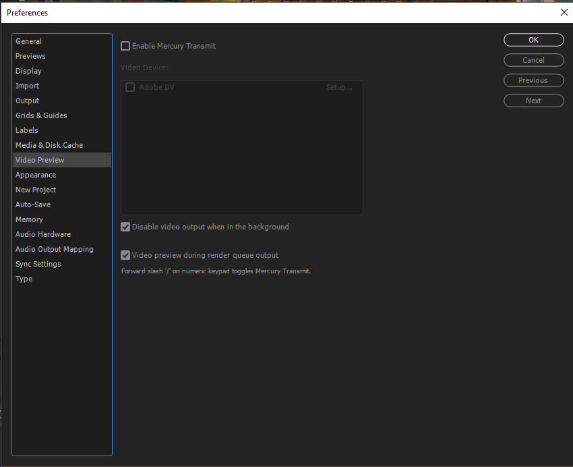The width and height of the screenshot is (573, 467).
Task: Go to the Next preferences page
Action: (x=533, y=100)
